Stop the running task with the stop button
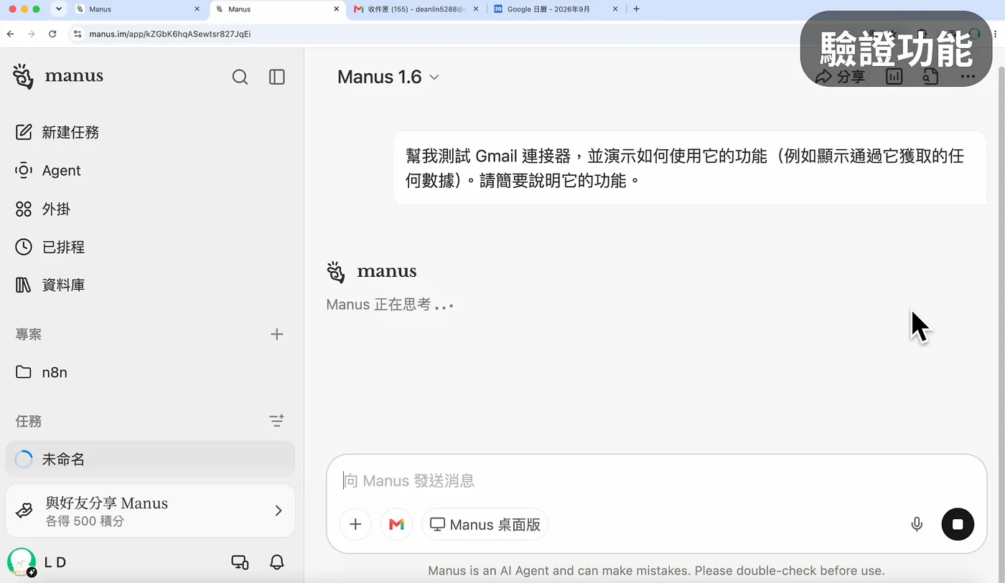This screenshot has height=583, width=1005. (x=958, y=524)
